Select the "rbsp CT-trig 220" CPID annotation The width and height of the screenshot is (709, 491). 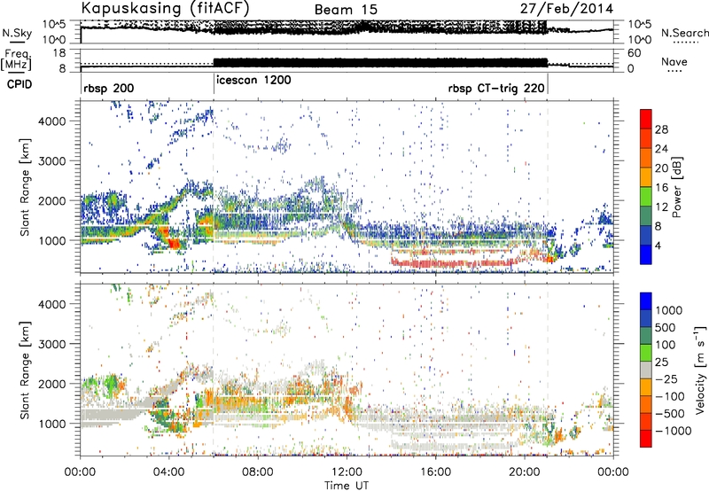[496, 88]
